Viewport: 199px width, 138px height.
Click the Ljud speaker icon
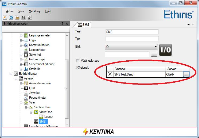coord(26,88)
